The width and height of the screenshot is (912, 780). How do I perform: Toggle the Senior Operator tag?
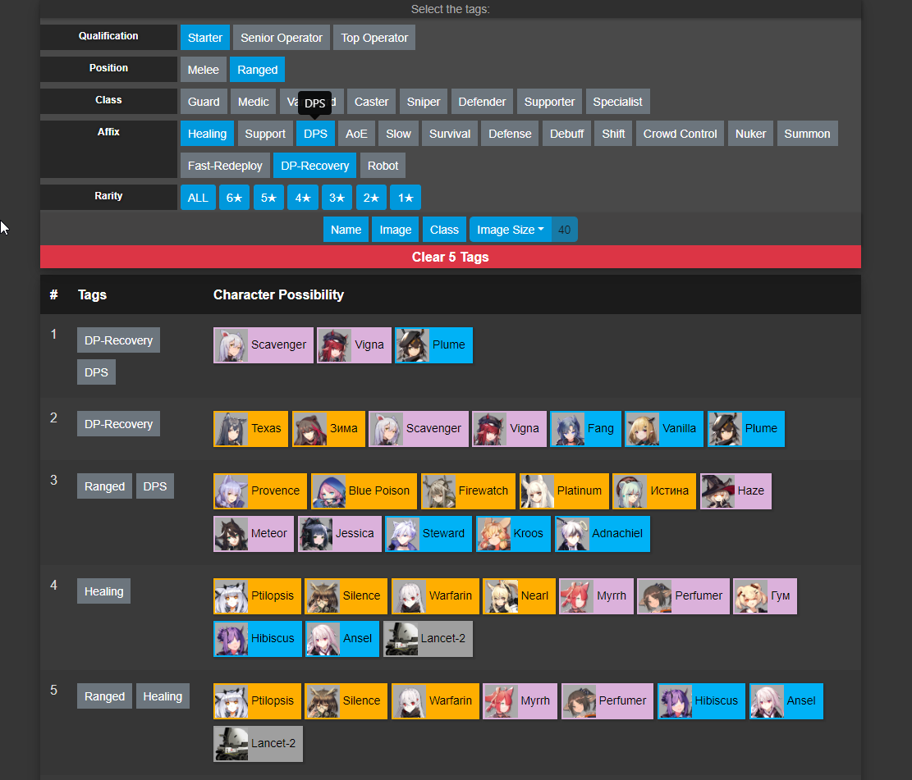click(x=282, y=38)
